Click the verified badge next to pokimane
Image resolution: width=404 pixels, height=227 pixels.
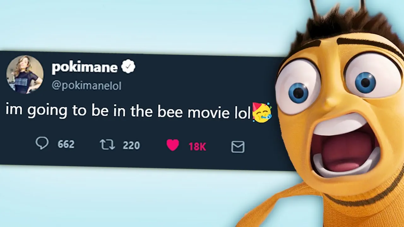click(x=128, y=67)
